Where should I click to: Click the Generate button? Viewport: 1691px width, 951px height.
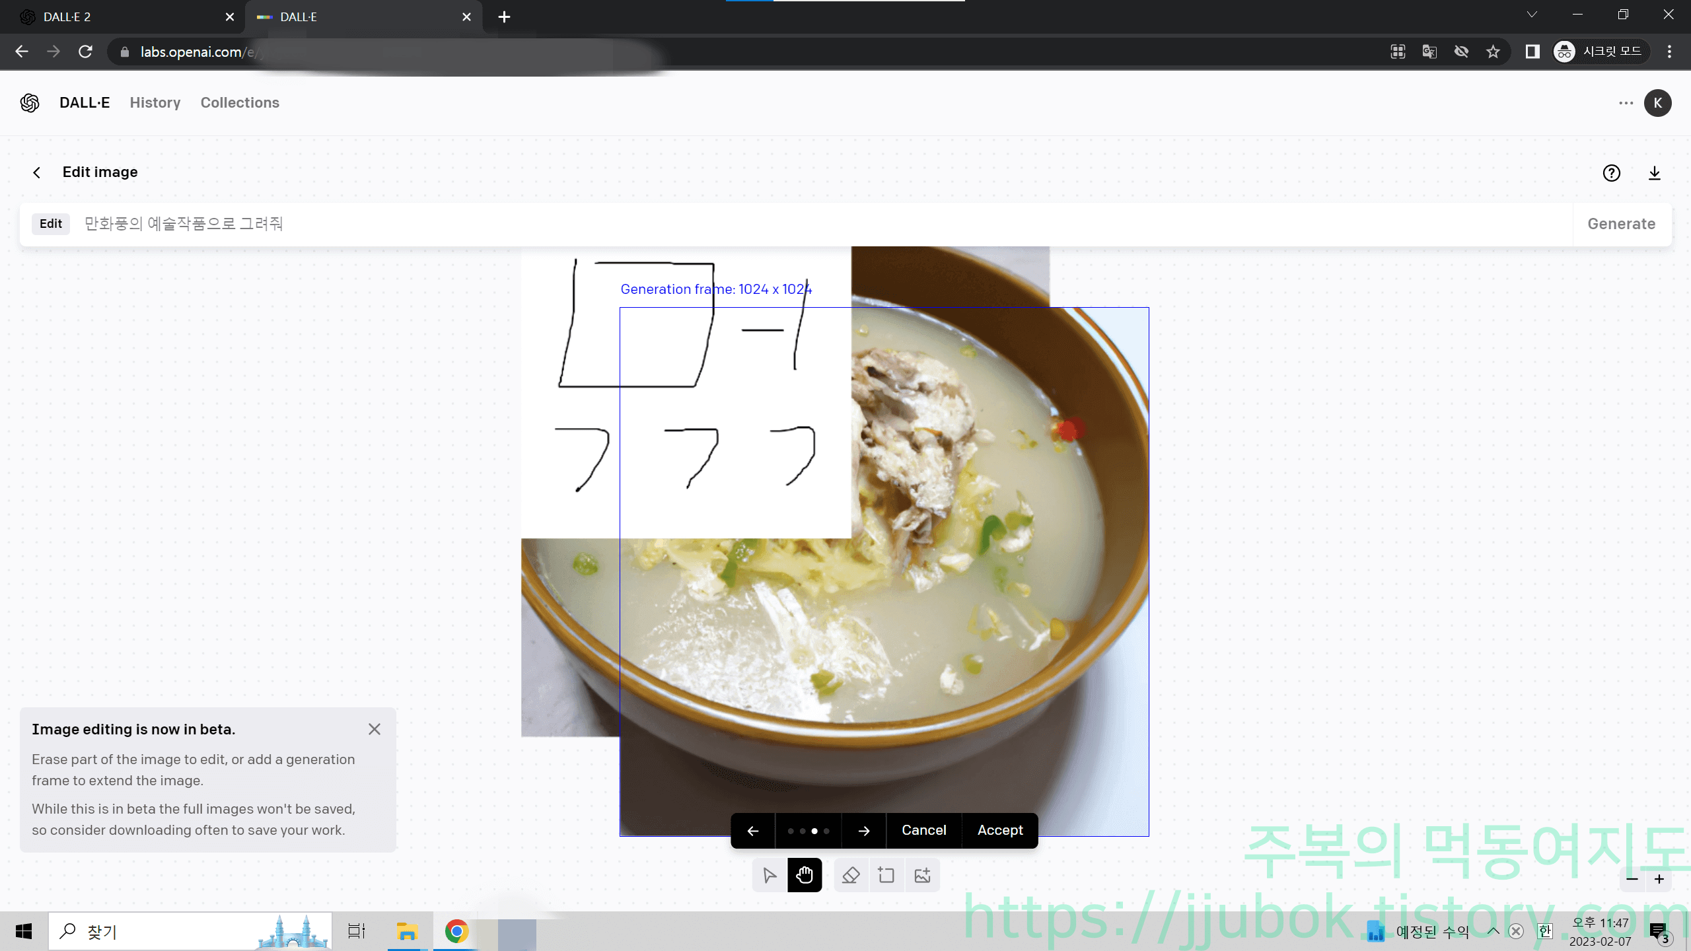1622,224
